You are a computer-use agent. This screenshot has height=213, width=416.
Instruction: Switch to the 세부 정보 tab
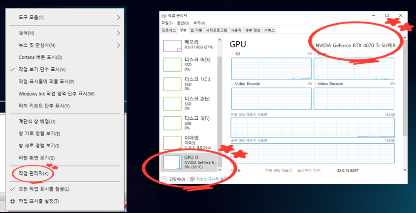[253, 30]
